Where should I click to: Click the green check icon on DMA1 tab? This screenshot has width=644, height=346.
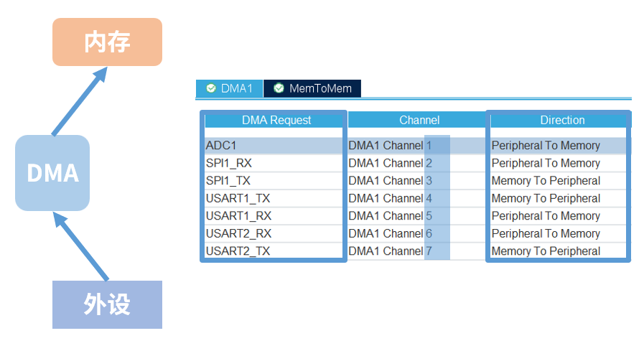coord(211,88)
